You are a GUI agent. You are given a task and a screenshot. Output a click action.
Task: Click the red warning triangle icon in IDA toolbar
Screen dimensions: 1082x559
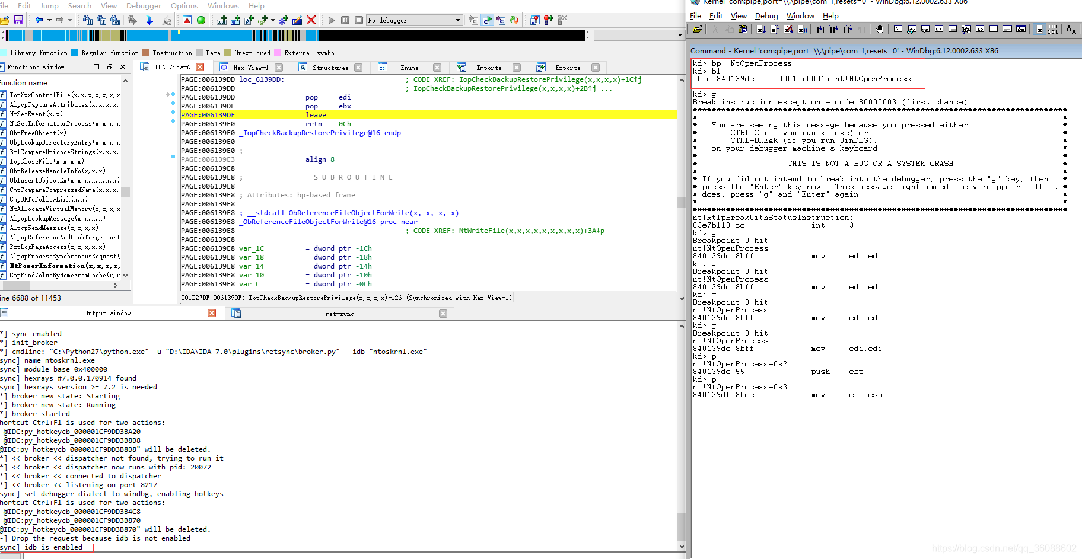click(187, 20)
